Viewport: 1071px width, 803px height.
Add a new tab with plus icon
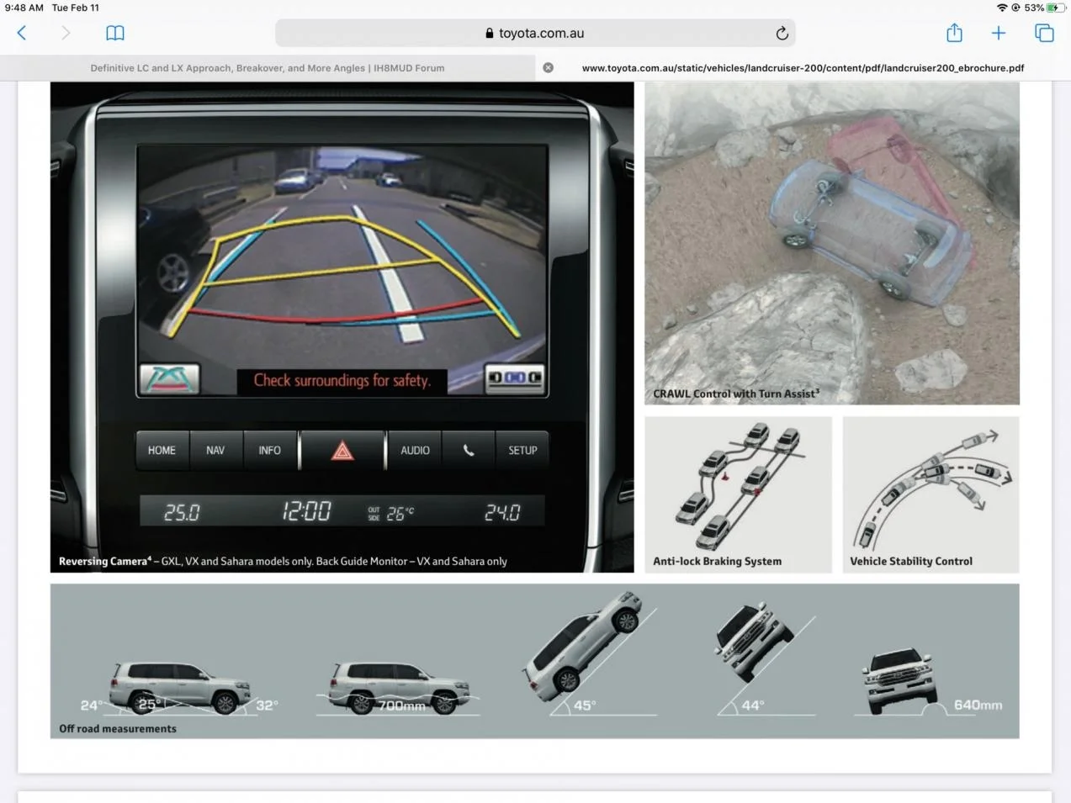[x=999, y=33]
